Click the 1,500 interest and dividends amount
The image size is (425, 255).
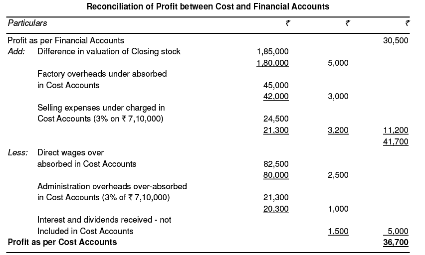(338, 231)
